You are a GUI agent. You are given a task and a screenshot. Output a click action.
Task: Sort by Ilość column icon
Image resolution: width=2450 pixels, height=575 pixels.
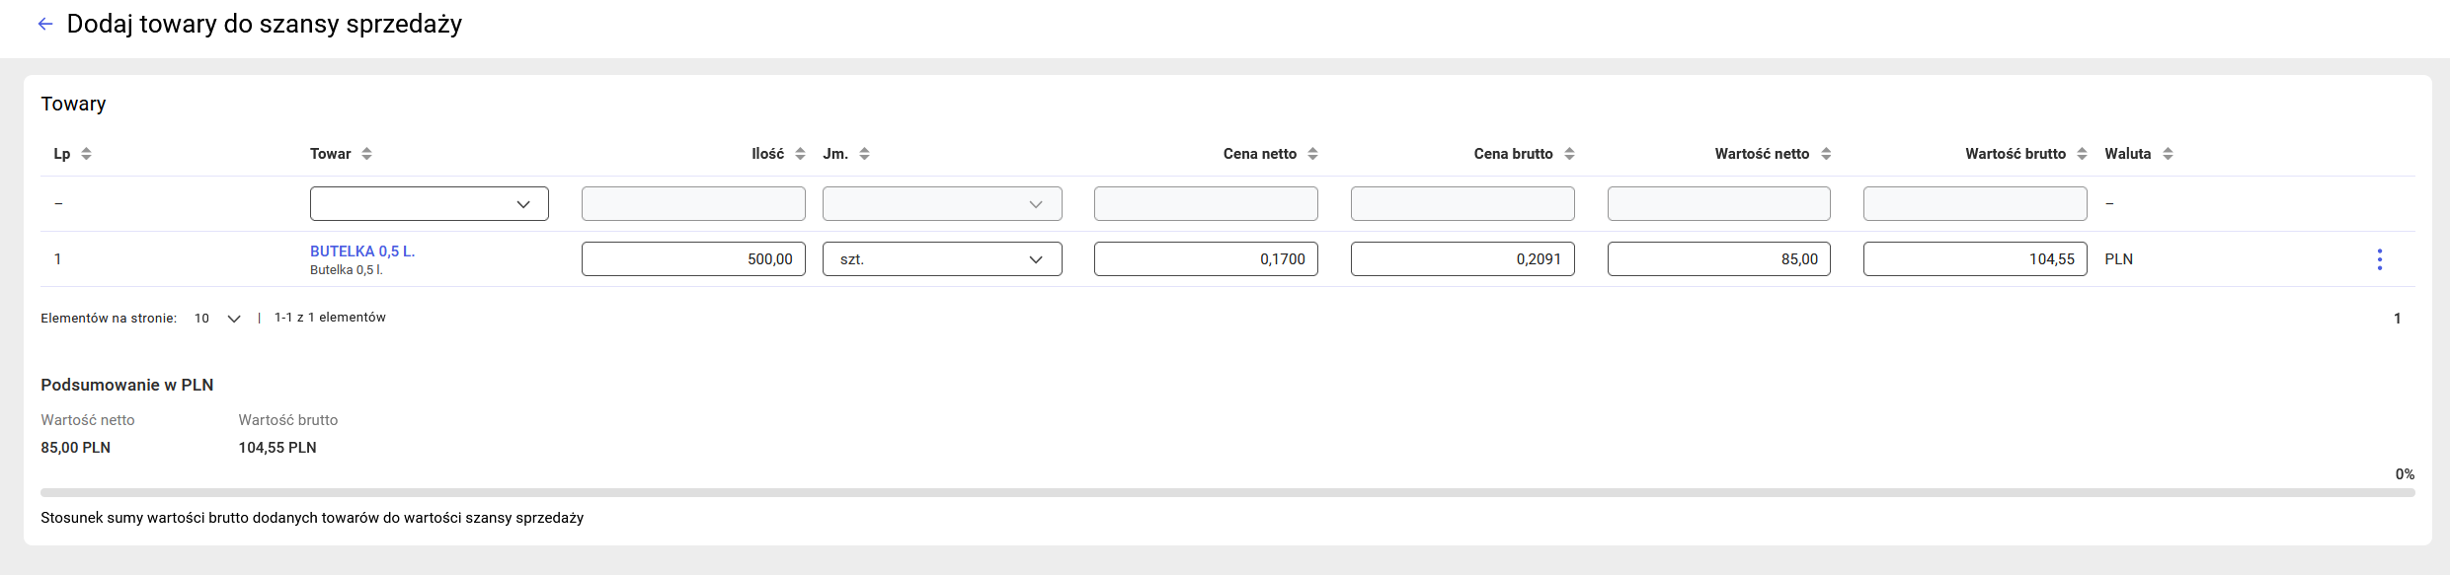(x=800, y=154)
